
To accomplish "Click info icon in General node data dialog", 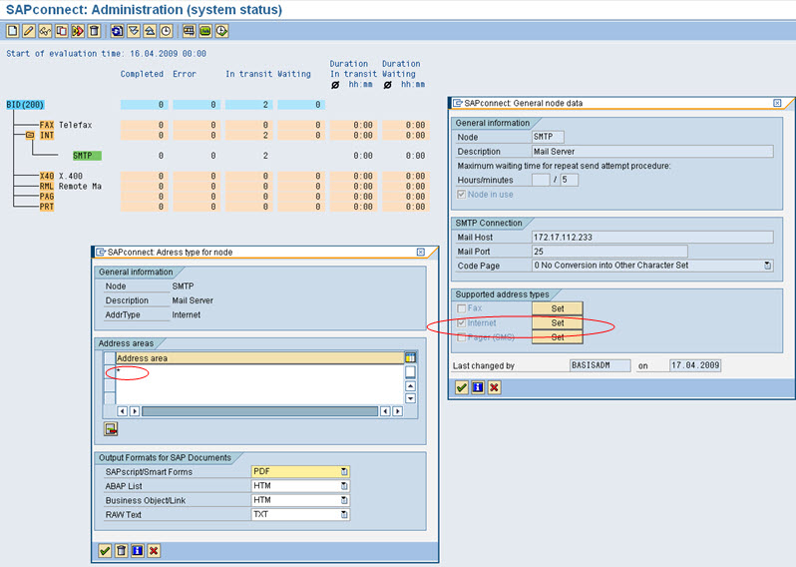I will 478,387.
